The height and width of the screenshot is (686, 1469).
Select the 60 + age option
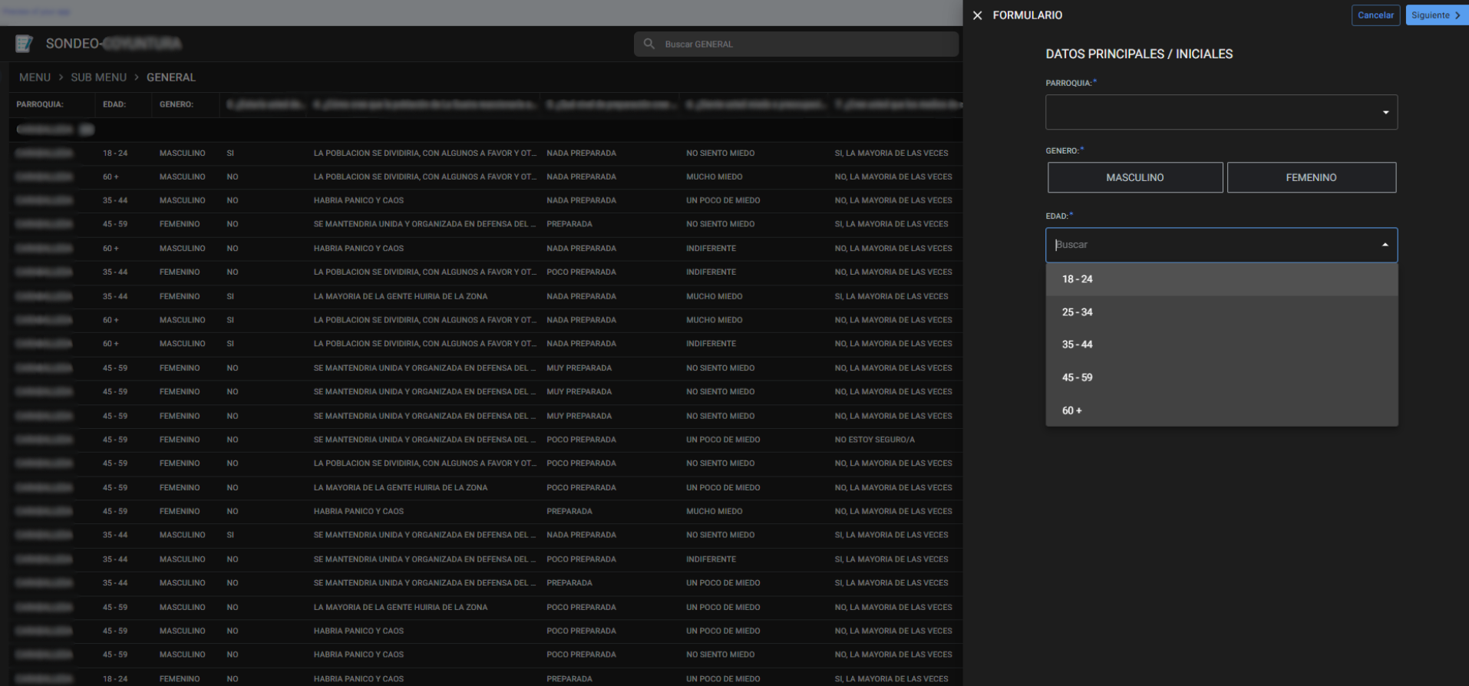pos(1071,411)
